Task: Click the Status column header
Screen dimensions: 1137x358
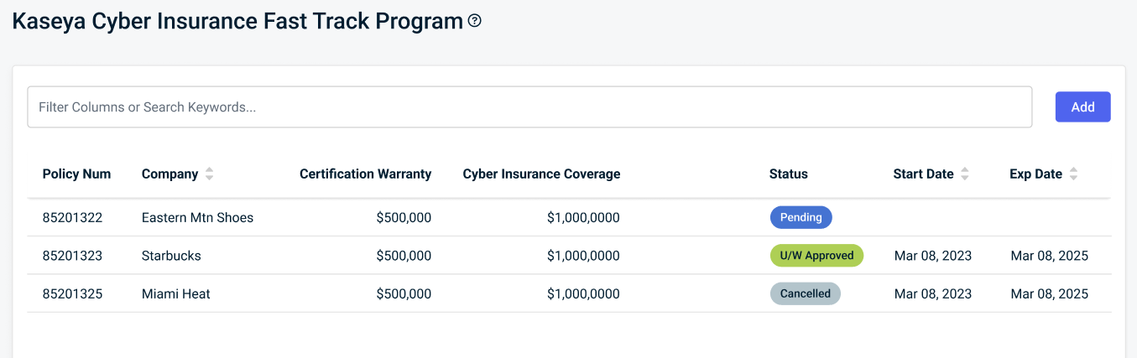Action: pyautogui.click(x=788, y=174)
